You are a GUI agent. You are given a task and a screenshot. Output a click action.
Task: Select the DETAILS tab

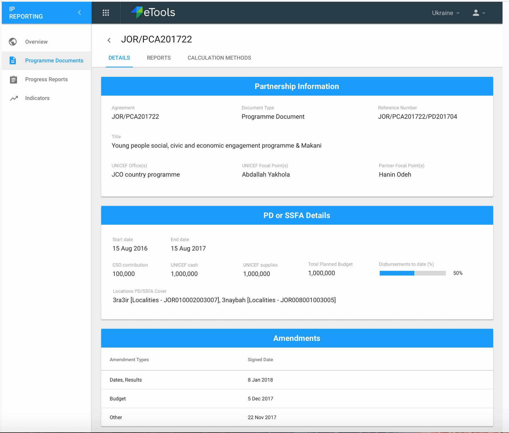tap(119, 58)
